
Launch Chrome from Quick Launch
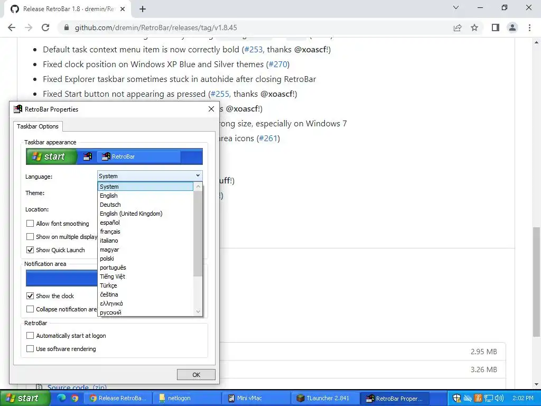75,398
